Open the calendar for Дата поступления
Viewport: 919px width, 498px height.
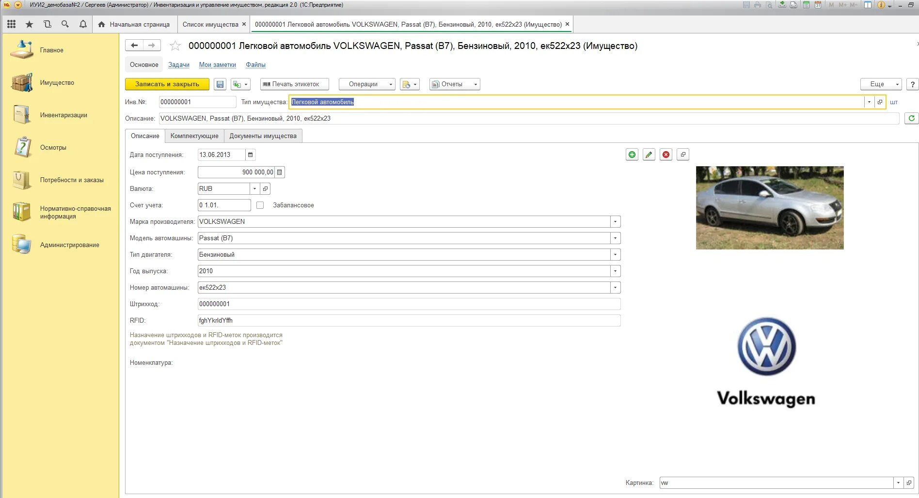[250, 155]
